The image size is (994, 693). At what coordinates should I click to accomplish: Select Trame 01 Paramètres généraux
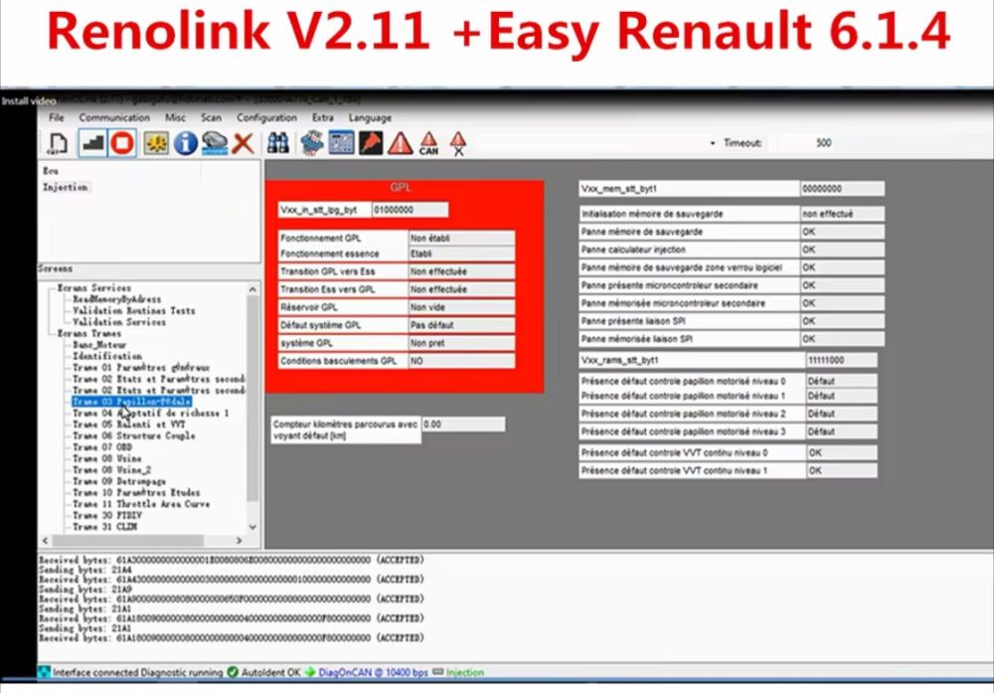[141, 368]
